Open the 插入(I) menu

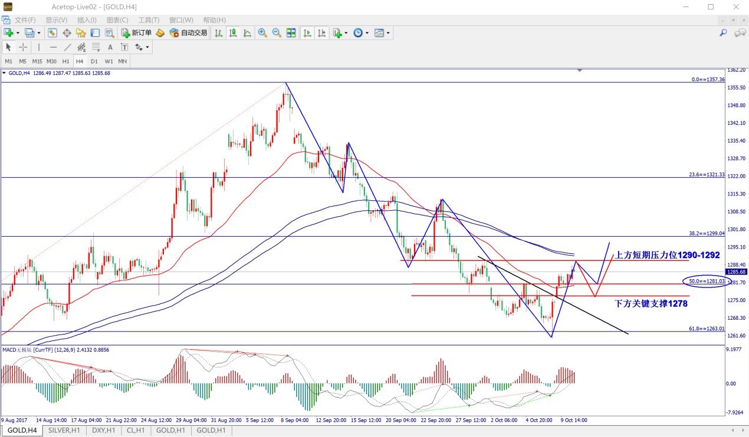pyautogui.click(x=87, y=20)
